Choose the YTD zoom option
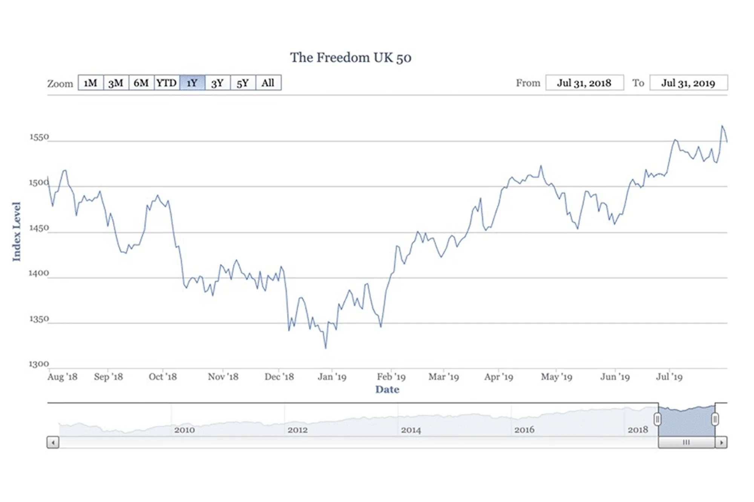The height and width of the screenshot is (502, 754). [167, 83]
